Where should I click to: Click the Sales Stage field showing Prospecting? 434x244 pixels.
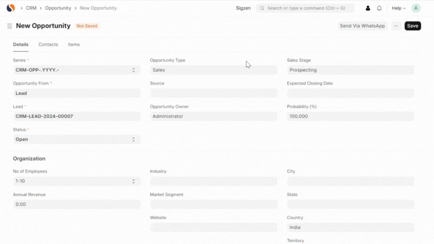pyautogui.click(x=350, y=70)
